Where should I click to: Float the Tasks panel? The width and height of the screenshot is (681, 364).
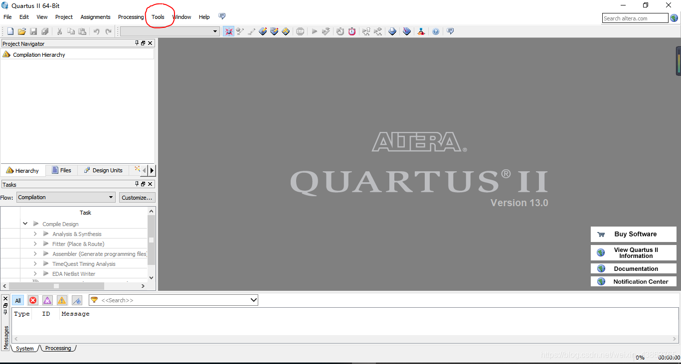[x=143, y=184]
